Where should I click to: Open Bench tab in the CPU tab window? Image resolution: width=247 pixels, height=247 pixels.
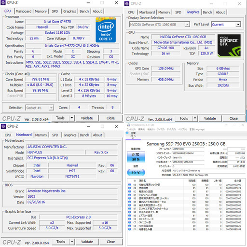pos(84,11)
